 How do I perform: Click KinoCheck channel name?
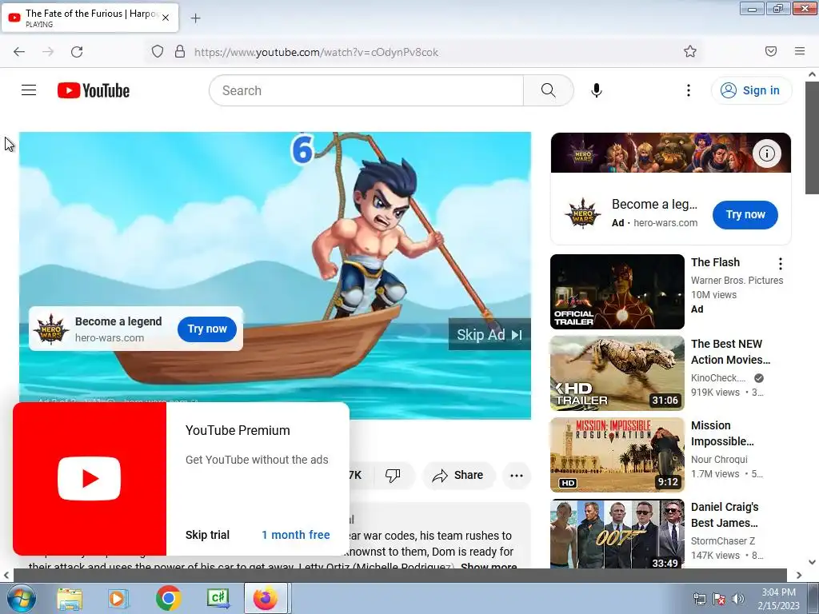coord(718,378)
